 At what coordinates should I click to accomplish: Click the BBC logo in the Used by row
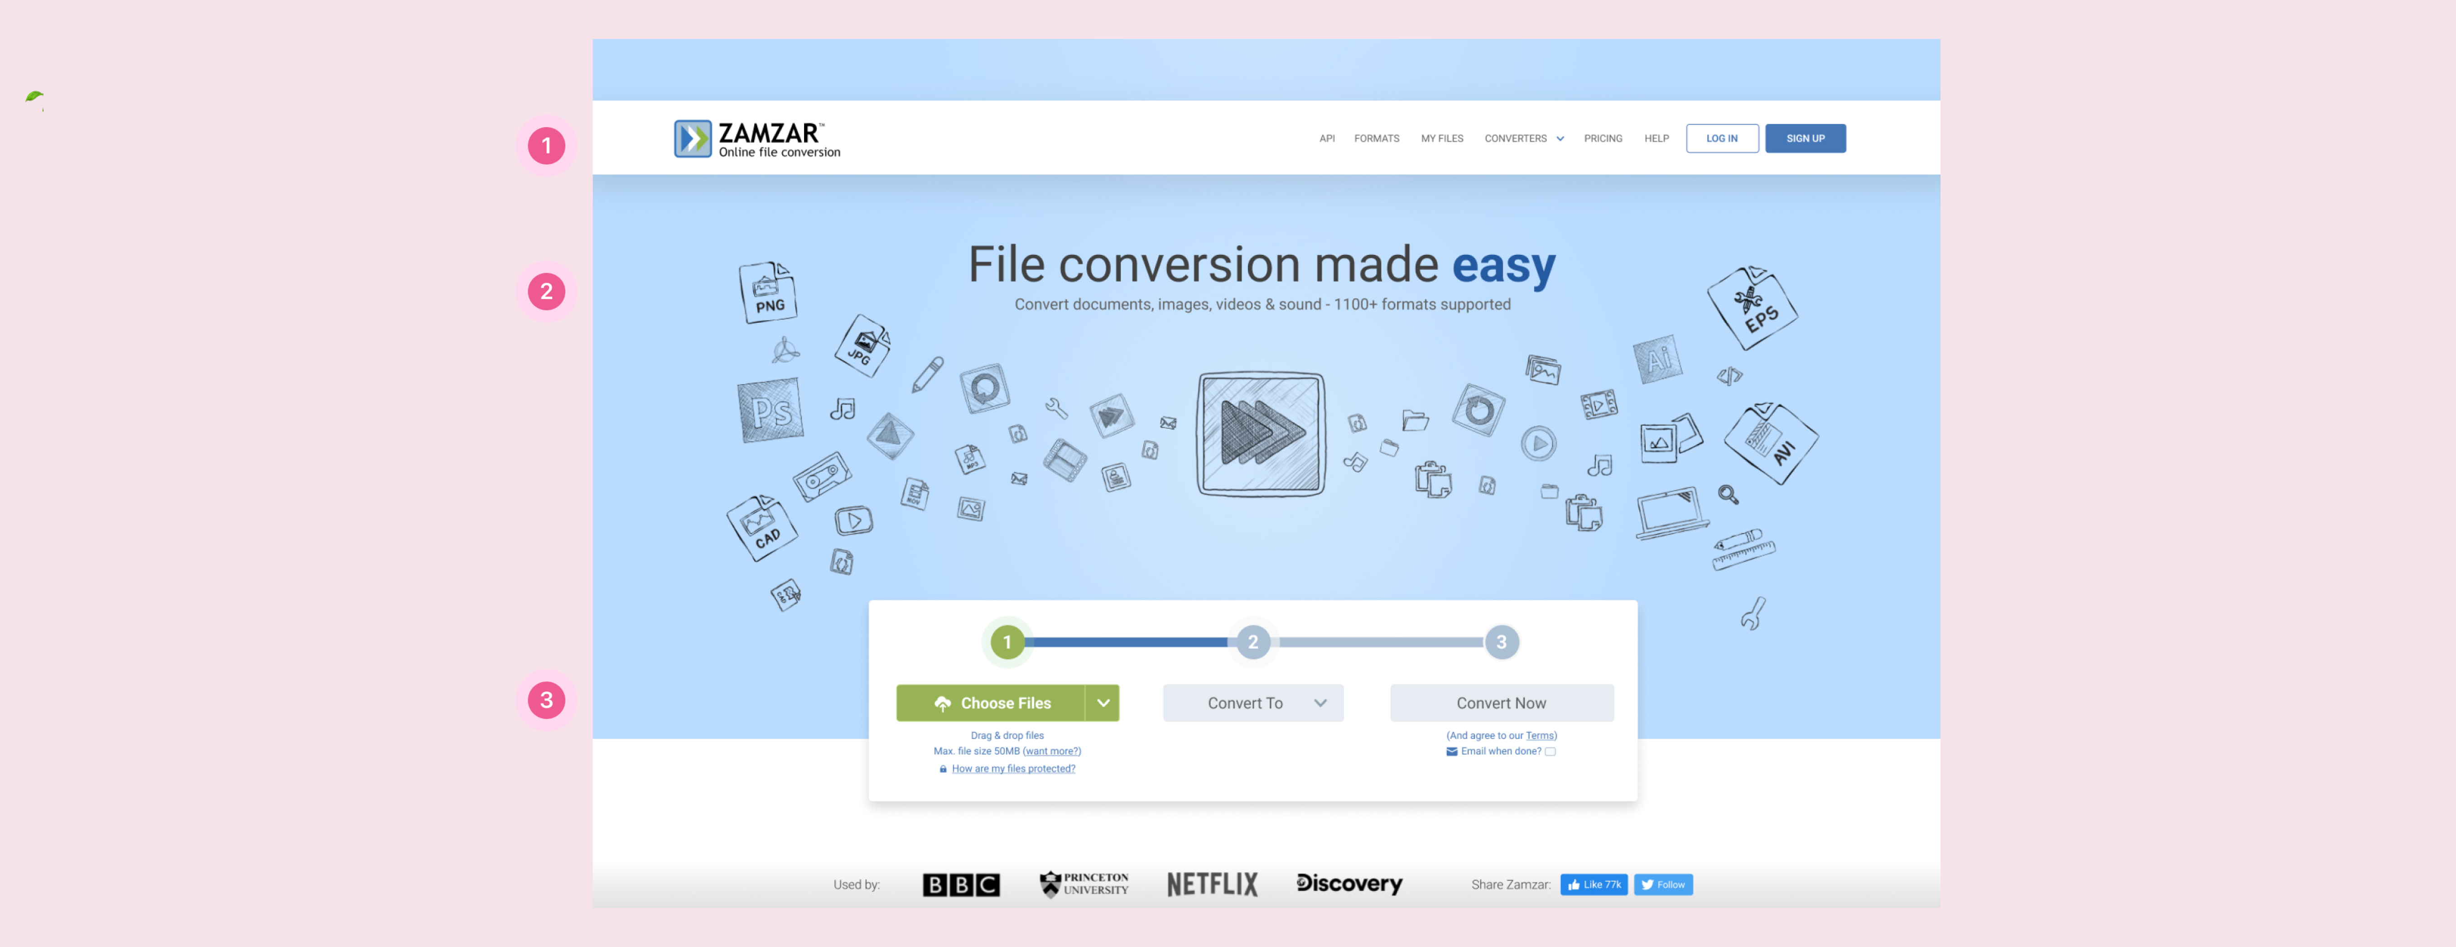click(960, 883)
